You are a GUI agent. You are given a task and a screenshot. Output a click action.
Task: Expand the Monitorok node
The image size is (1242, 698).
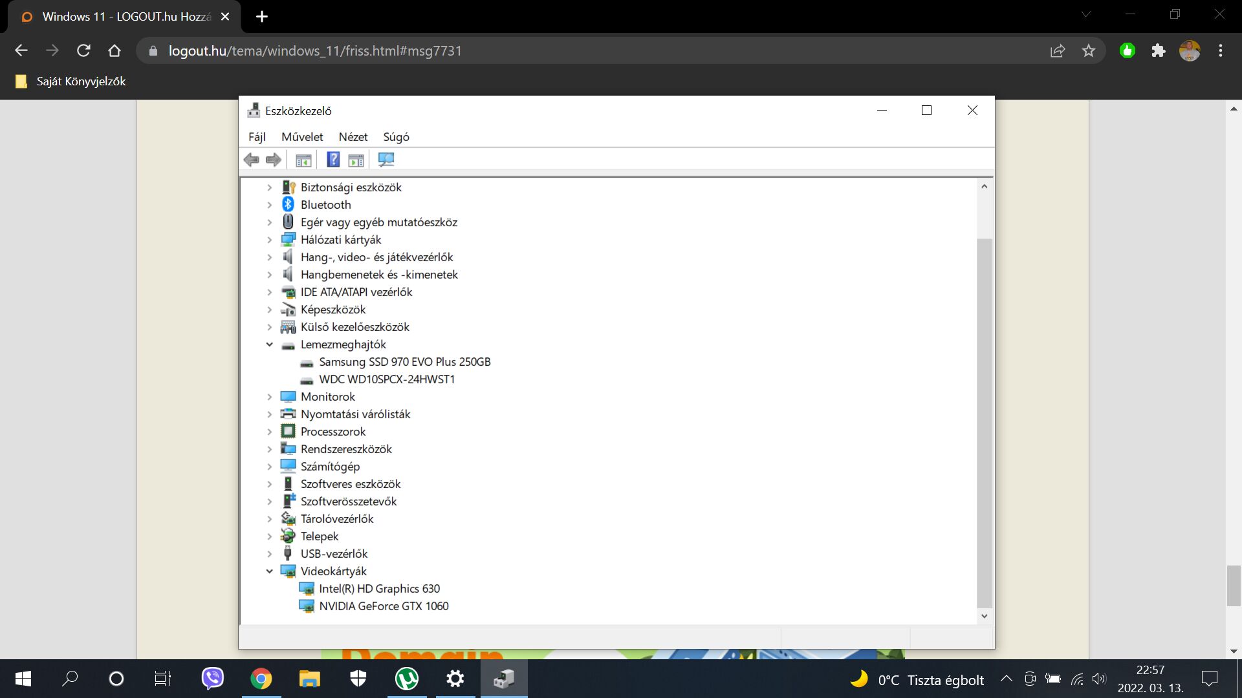click(x=270, y=397)
